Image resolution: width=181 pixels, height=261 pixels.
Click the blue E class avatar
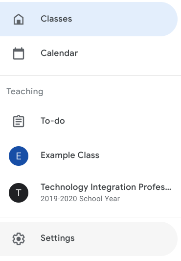(x=19, y=156)
